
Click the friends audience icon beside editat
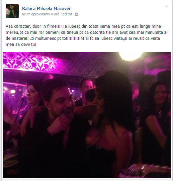click(x=76, y=14)
